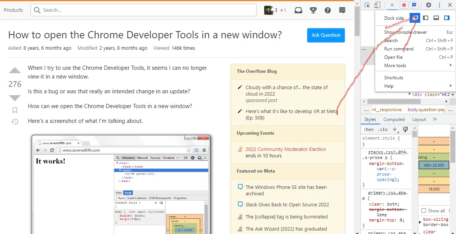This screenshot has width=456, height=234.
Task: Open the red errors counter icon
Action: (x=403, y=5)
